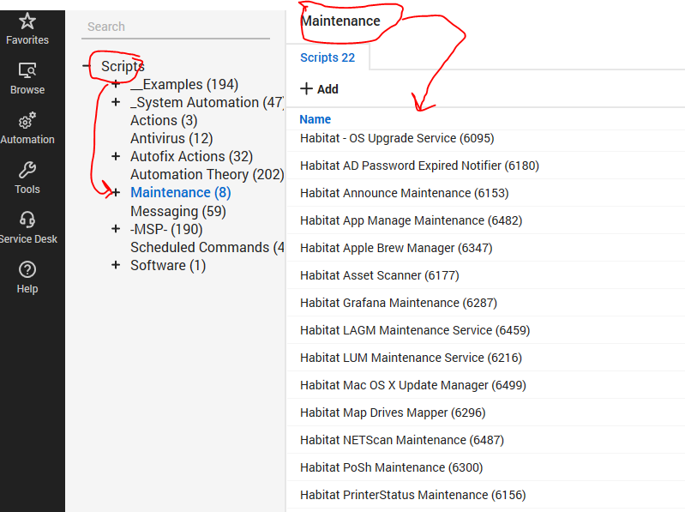Expand the _System Automation folder
This screenshot has height=512, width=685.
(116, 103)
